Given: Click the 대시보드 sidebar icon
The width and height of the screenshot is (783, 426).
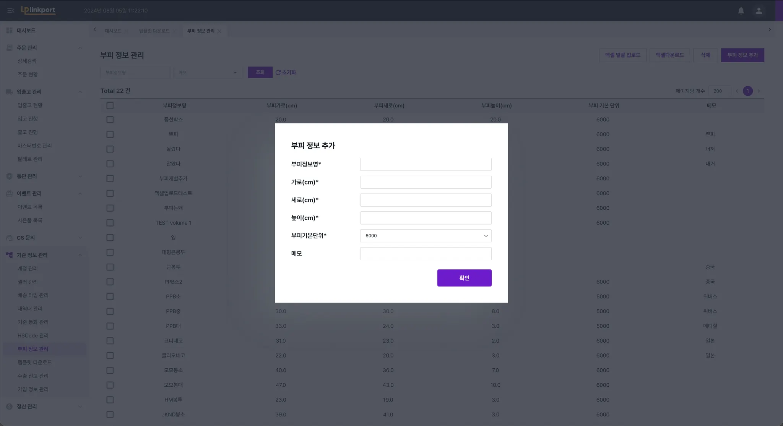Looking at the screenshot, I should point(10,31).
